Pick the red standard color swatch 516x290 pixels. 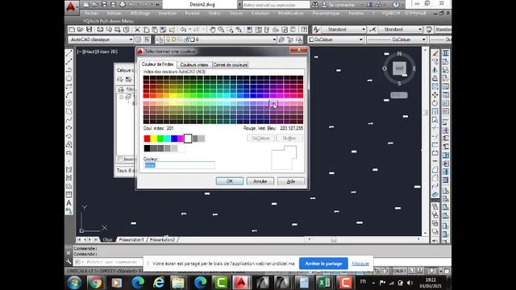147,139
